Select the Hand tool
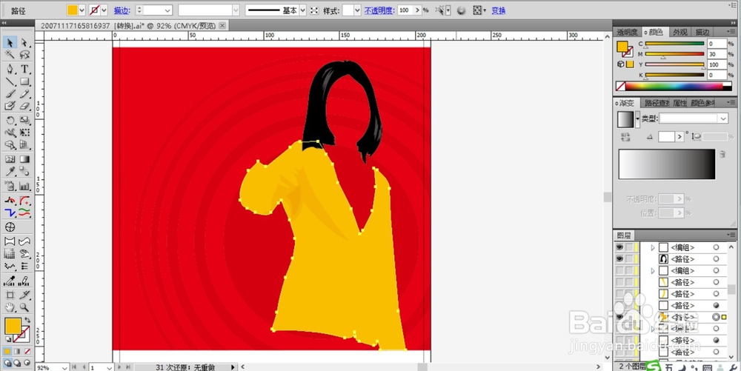 click(10, 308)
